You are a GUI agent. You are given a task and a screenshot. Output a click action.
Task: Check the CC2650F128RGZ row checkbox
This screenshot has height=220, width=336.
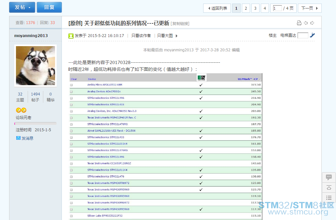pyautogui.click(x=71, y=163)
